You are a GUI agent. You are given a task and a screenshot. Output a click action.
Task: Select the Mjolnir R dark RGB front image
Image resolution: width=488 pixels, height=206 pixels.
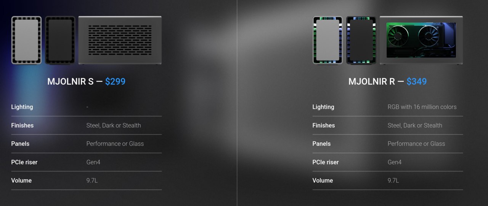pos(361,40)
